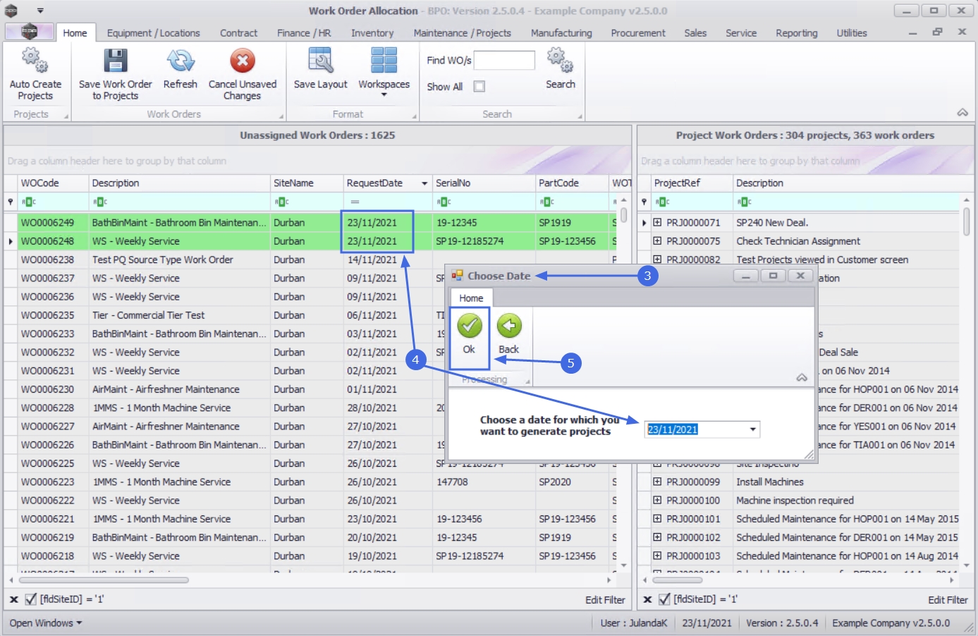Expand project PRJ0000099
Viewport: 978px width, 636px height.
[x=657, y=482]
